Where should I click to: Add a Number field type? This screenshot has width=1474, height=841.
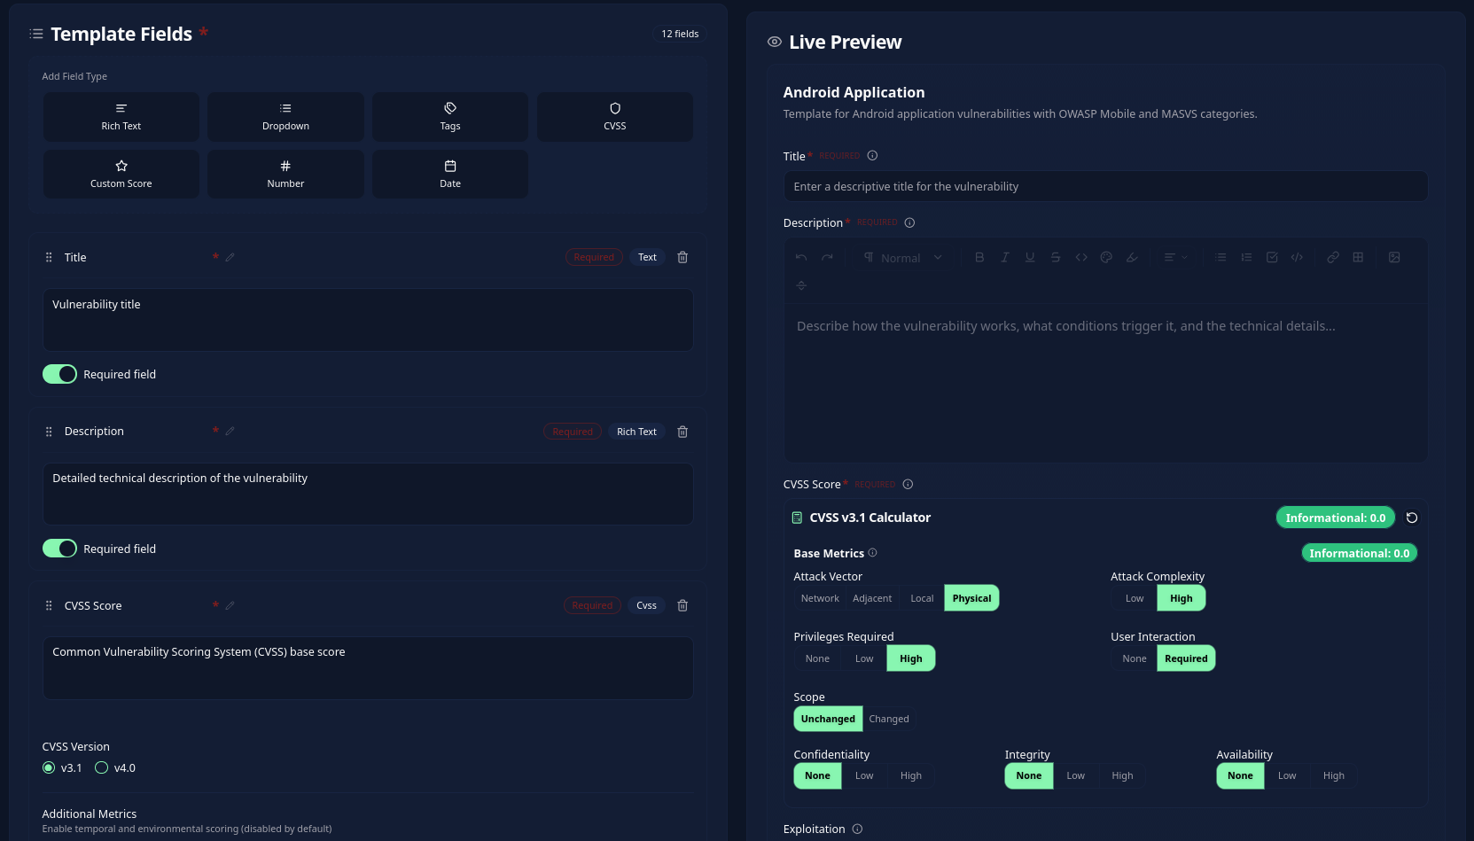point(285,175)
